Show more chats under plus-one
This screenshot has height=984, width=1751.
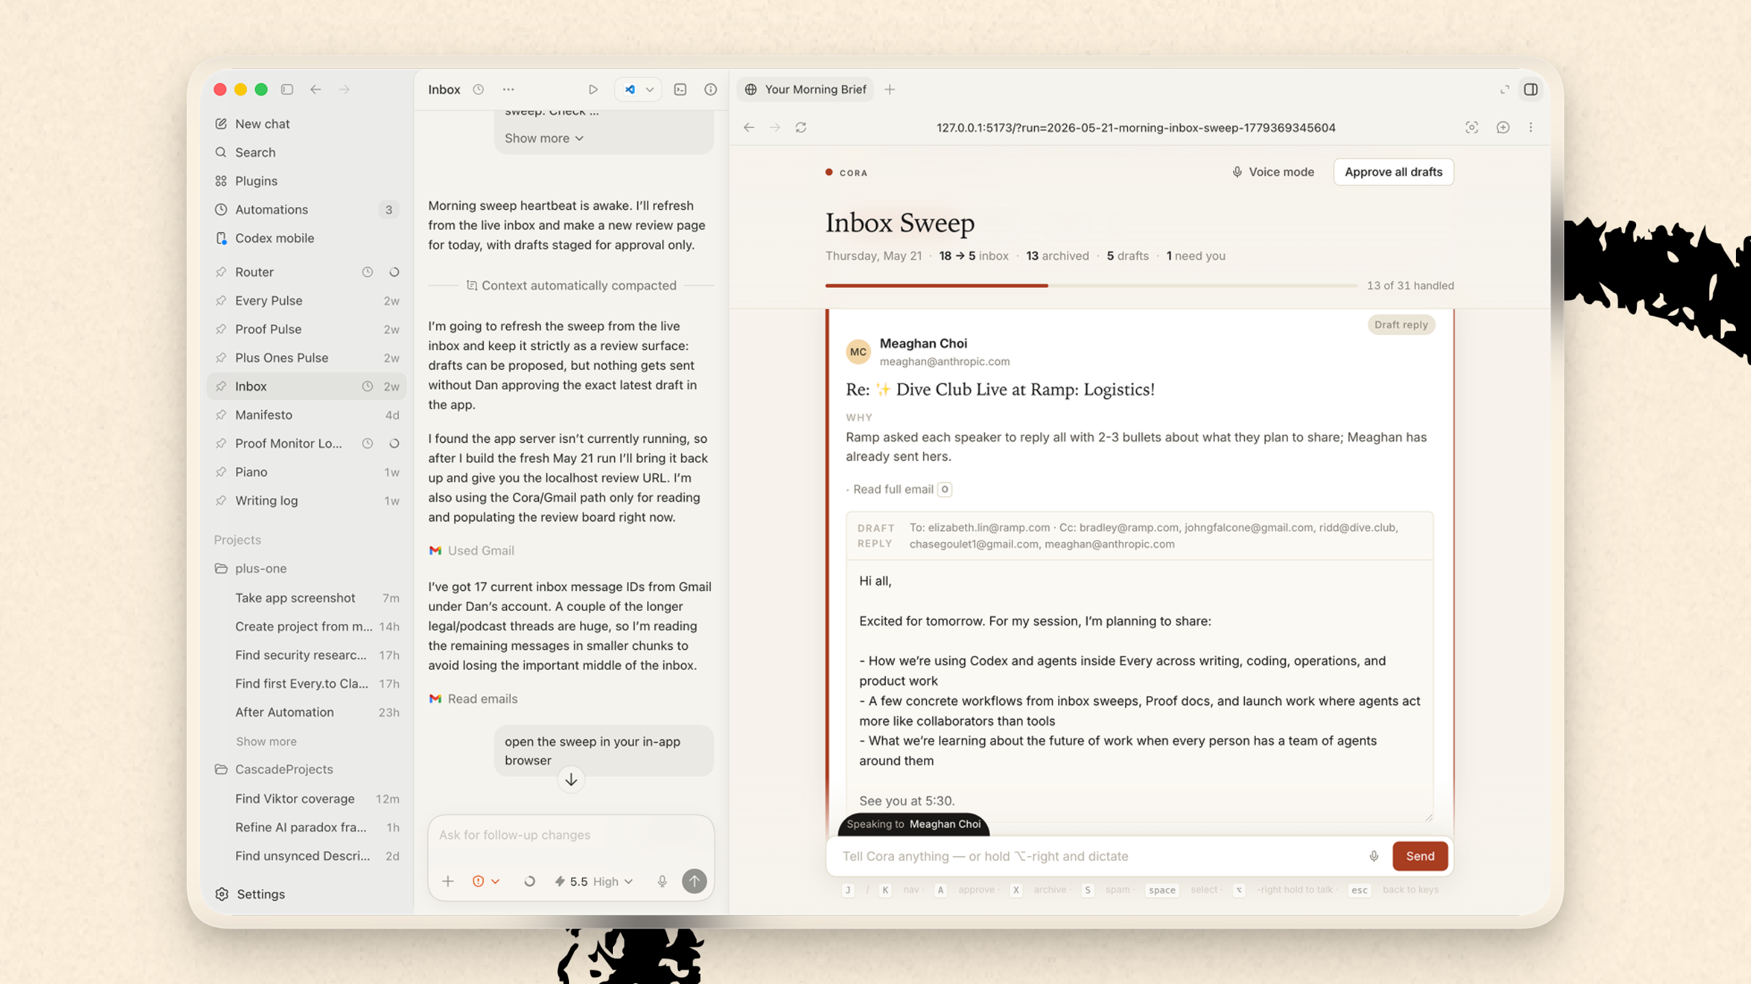pyautogui.click(x=266, y=741)
